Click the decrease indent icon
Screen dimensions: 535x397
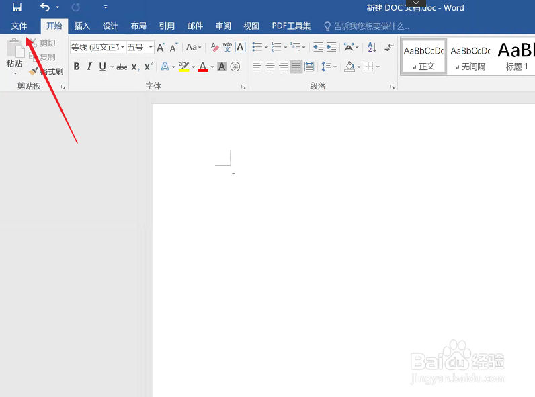pos(318,47)
